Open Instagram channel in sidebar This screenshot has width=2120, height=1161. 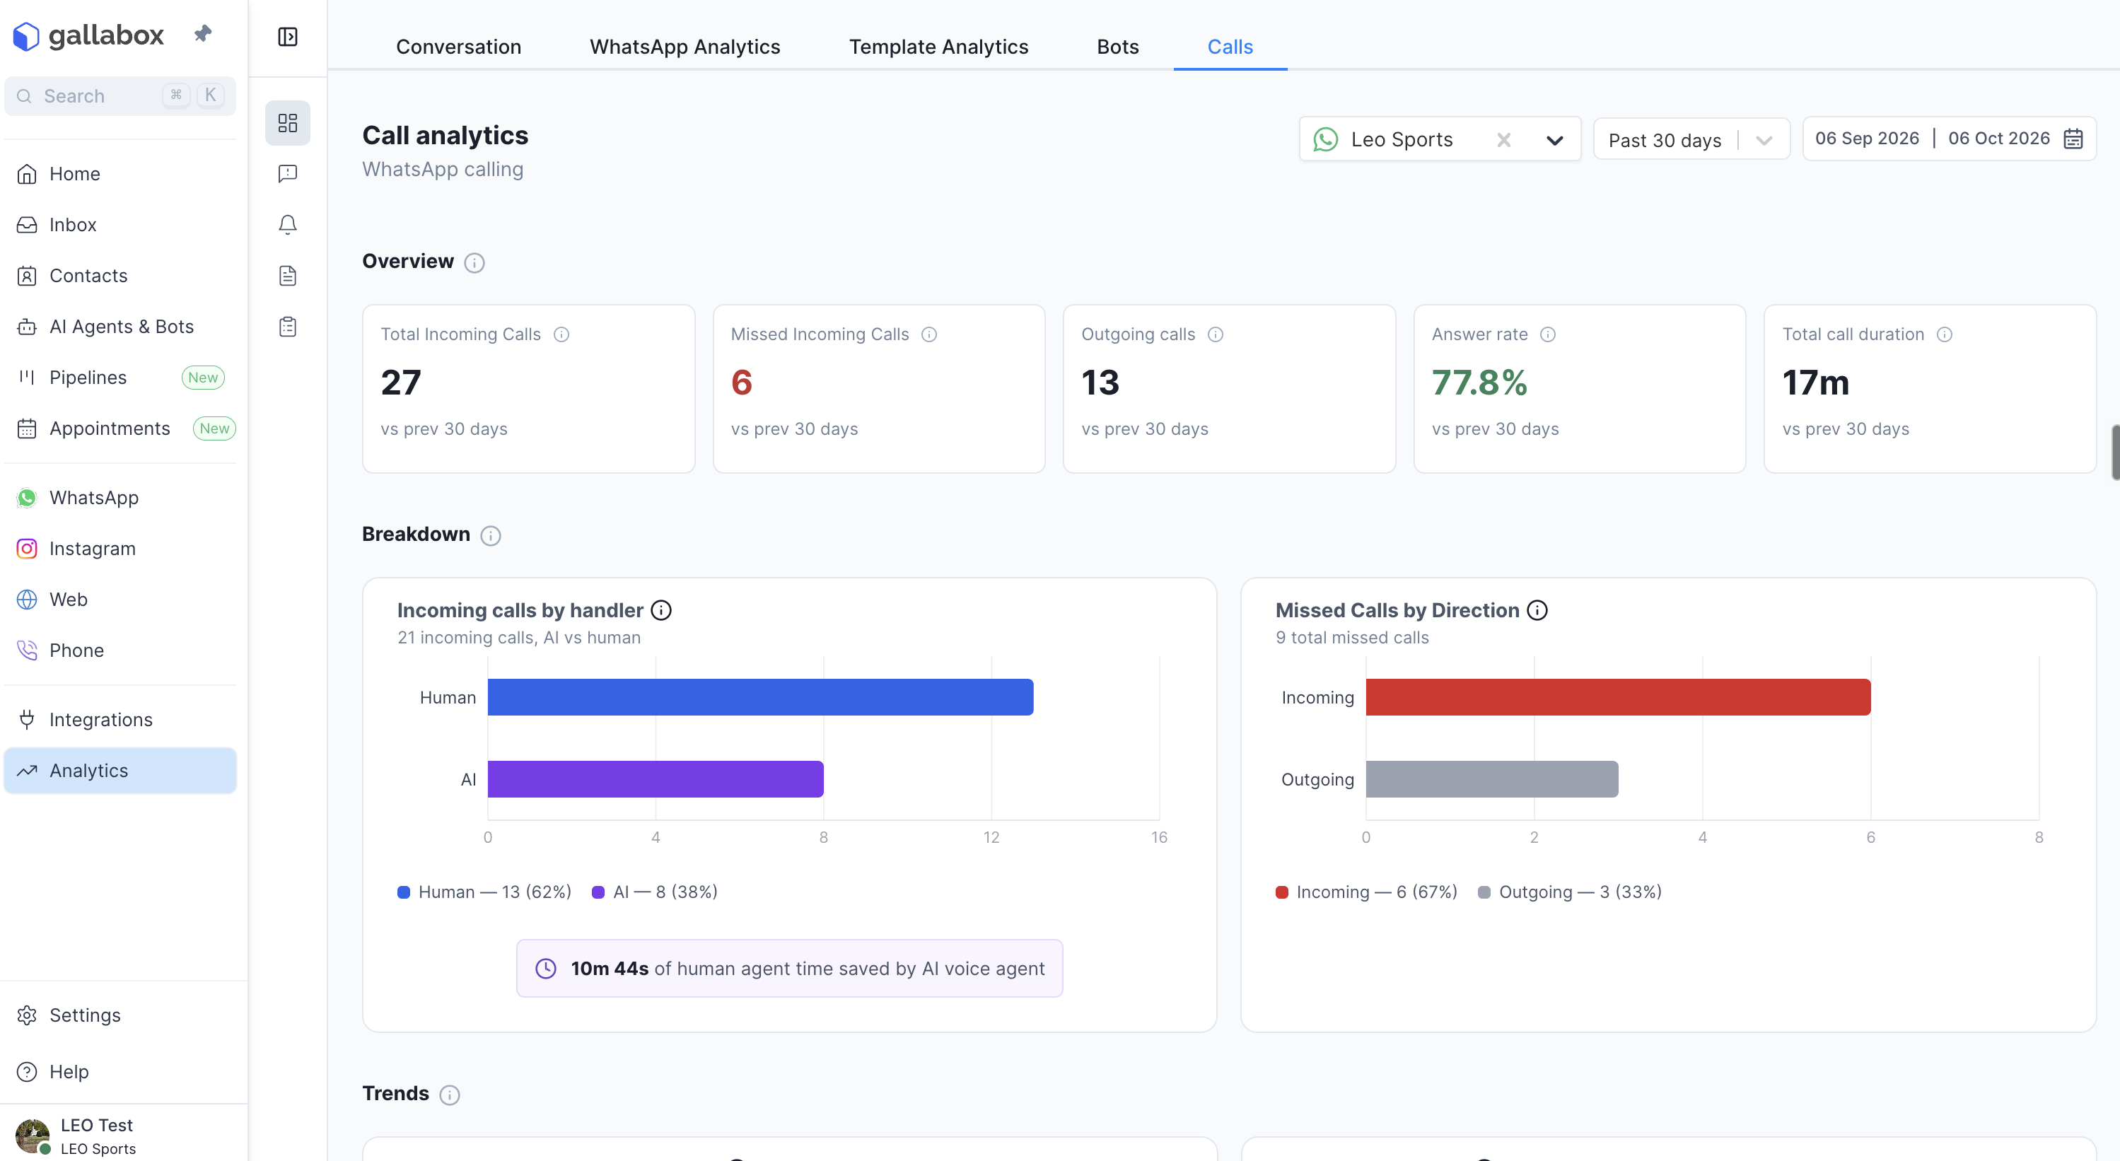coord(120,549)
